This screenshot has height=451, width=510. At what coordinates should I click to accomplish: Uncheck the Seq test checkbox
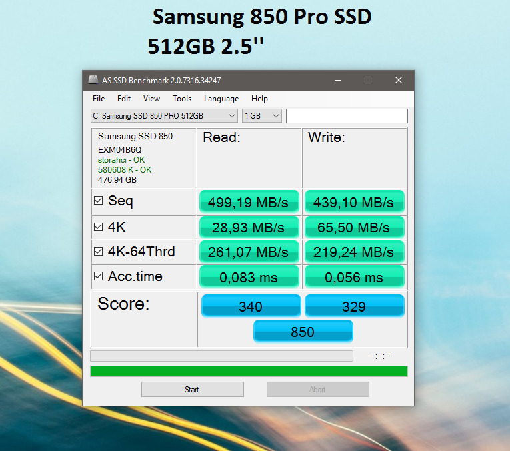98,200
